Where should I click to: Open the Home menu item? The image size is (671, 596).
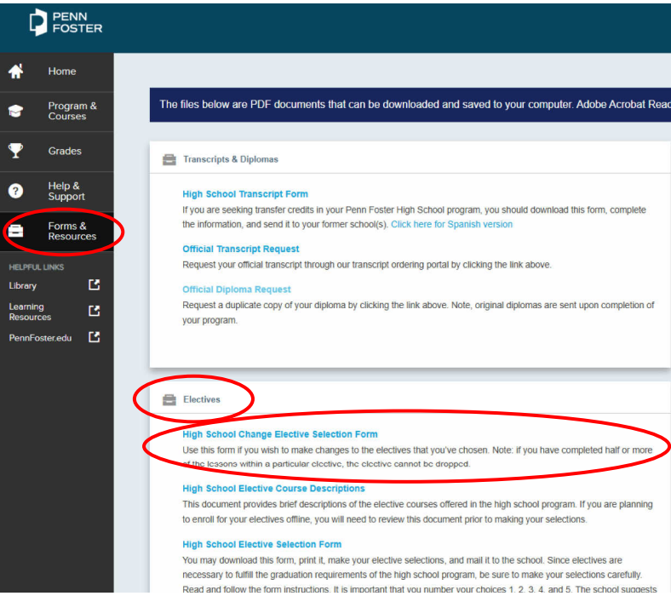[61, 72]
